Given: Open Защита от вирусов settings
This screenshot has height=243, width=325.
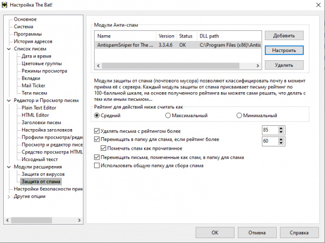Looking at the screenshot, I should pos(40,174).
